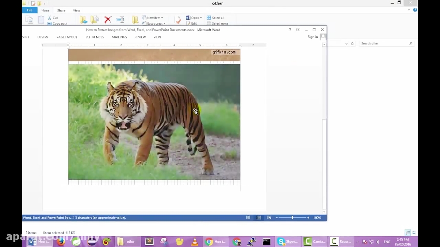Open the Quick Access Toolbar customize dropdown
Viewport: 440px width, 247px height.
point(44,3)
